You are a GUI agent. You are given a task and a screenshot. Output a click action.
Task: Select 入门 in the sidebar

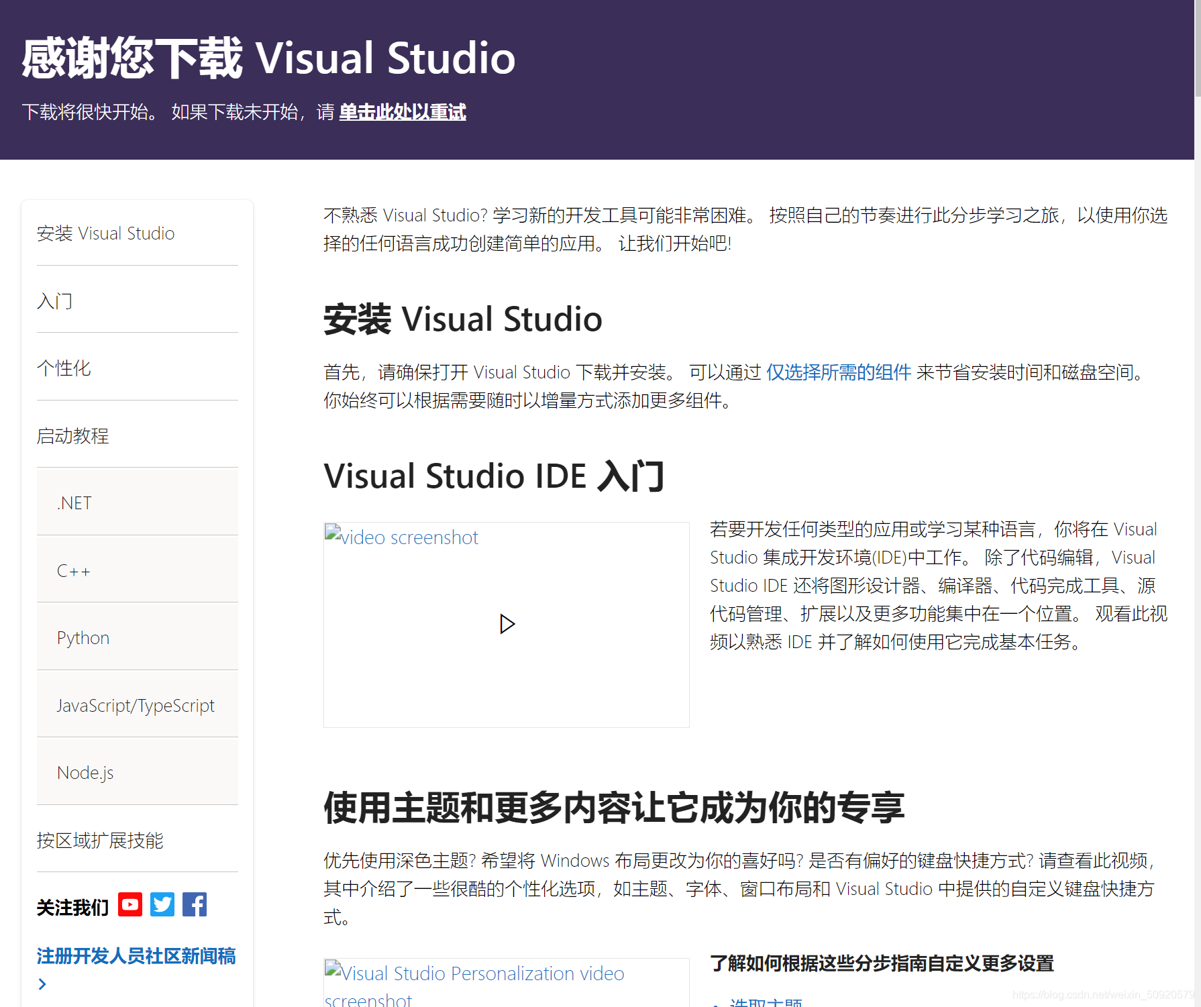point(55,301)
